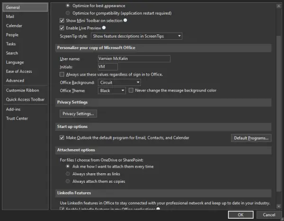Click the vertical scrollbar thumb
The width and height of the screenshot is (284, 221).
(279, 114)
